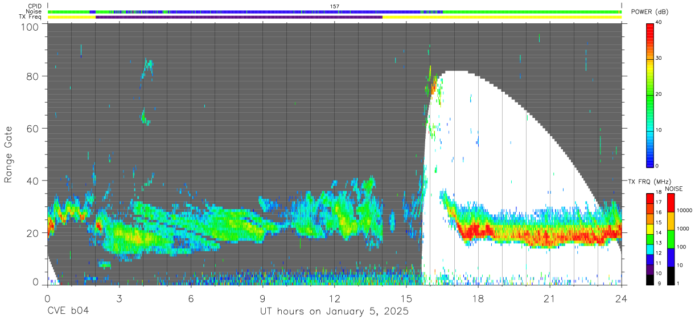Screen dimensions: 699x323
Task: Click the '60' tick on Range Gate axis
Action: 33,128
